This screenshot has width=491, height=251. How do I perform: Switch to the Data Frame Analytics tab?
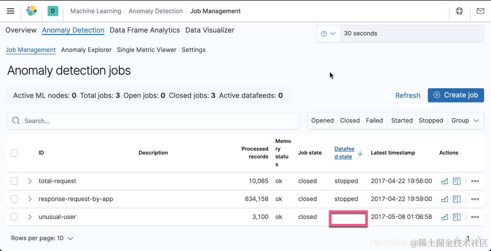(x=145, y=30)
